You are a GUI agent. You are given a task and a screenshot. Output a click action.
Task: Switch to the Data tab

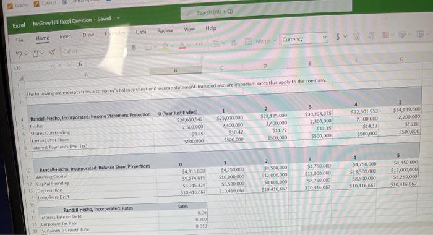[141, 32]
